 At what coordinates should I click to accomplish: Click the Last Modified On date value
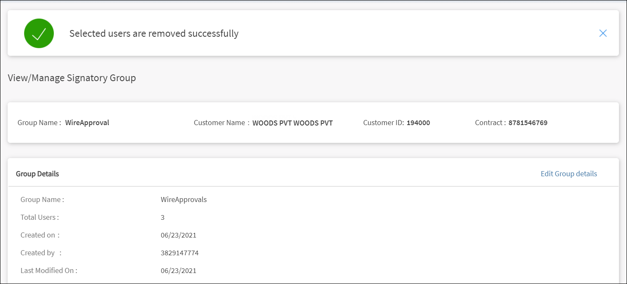pos(178,270)
